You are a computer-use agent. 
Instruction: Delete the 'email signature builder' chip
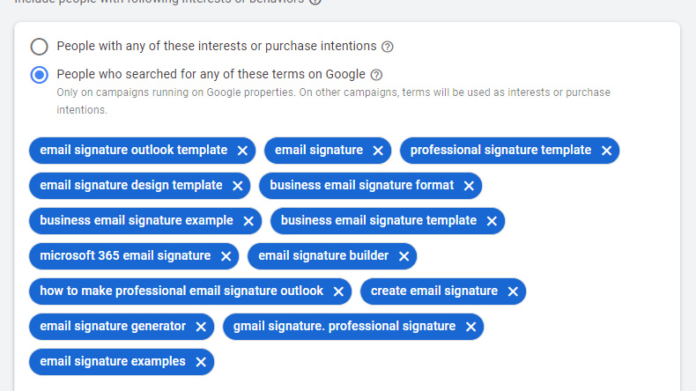404,256
